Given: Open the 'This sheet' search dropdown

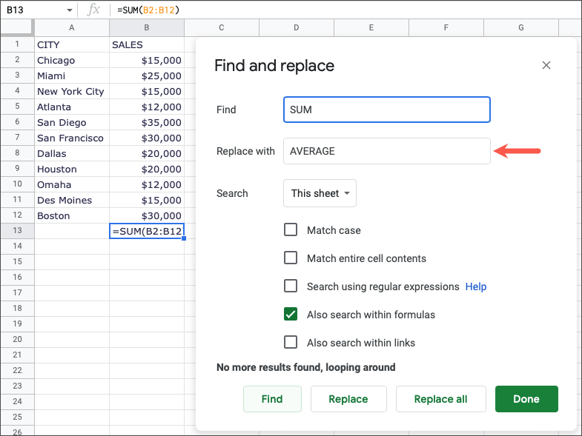Looking at the screenshot, I should click(320, 193).
